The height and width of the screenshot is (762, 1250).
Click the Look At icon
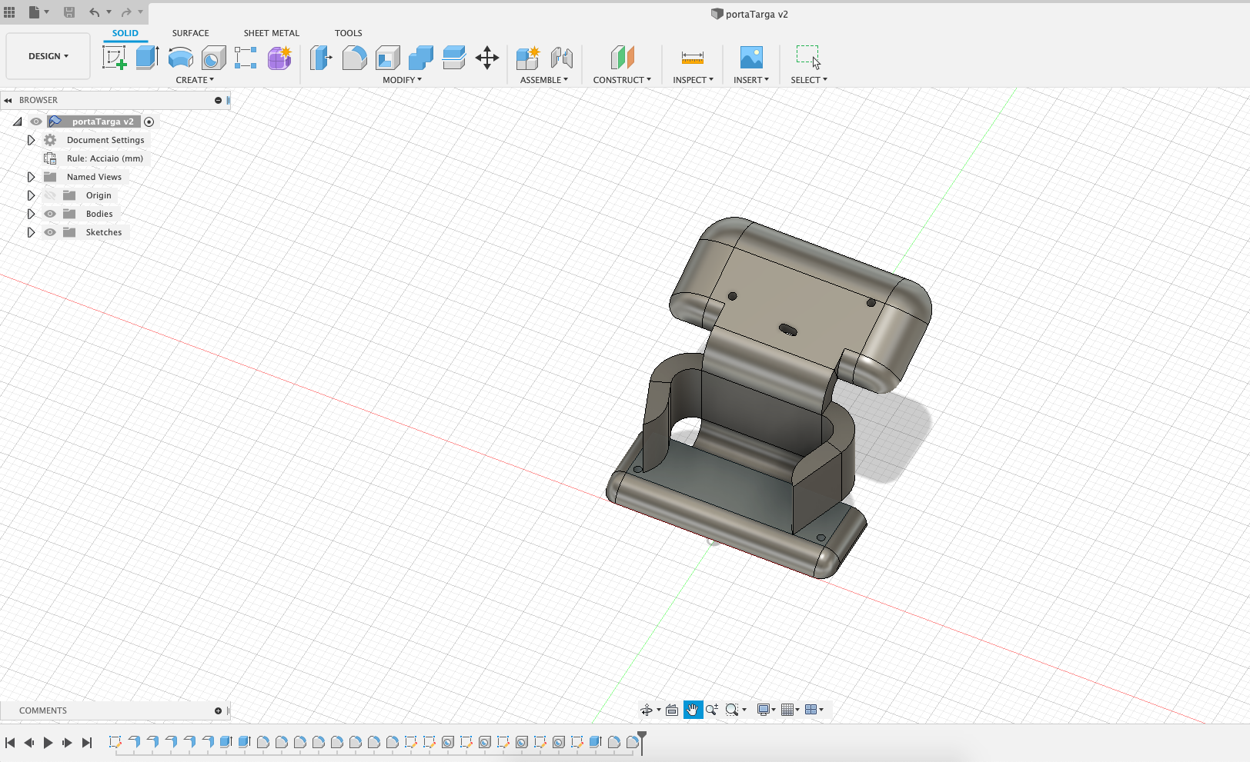[x=672, y=710]
